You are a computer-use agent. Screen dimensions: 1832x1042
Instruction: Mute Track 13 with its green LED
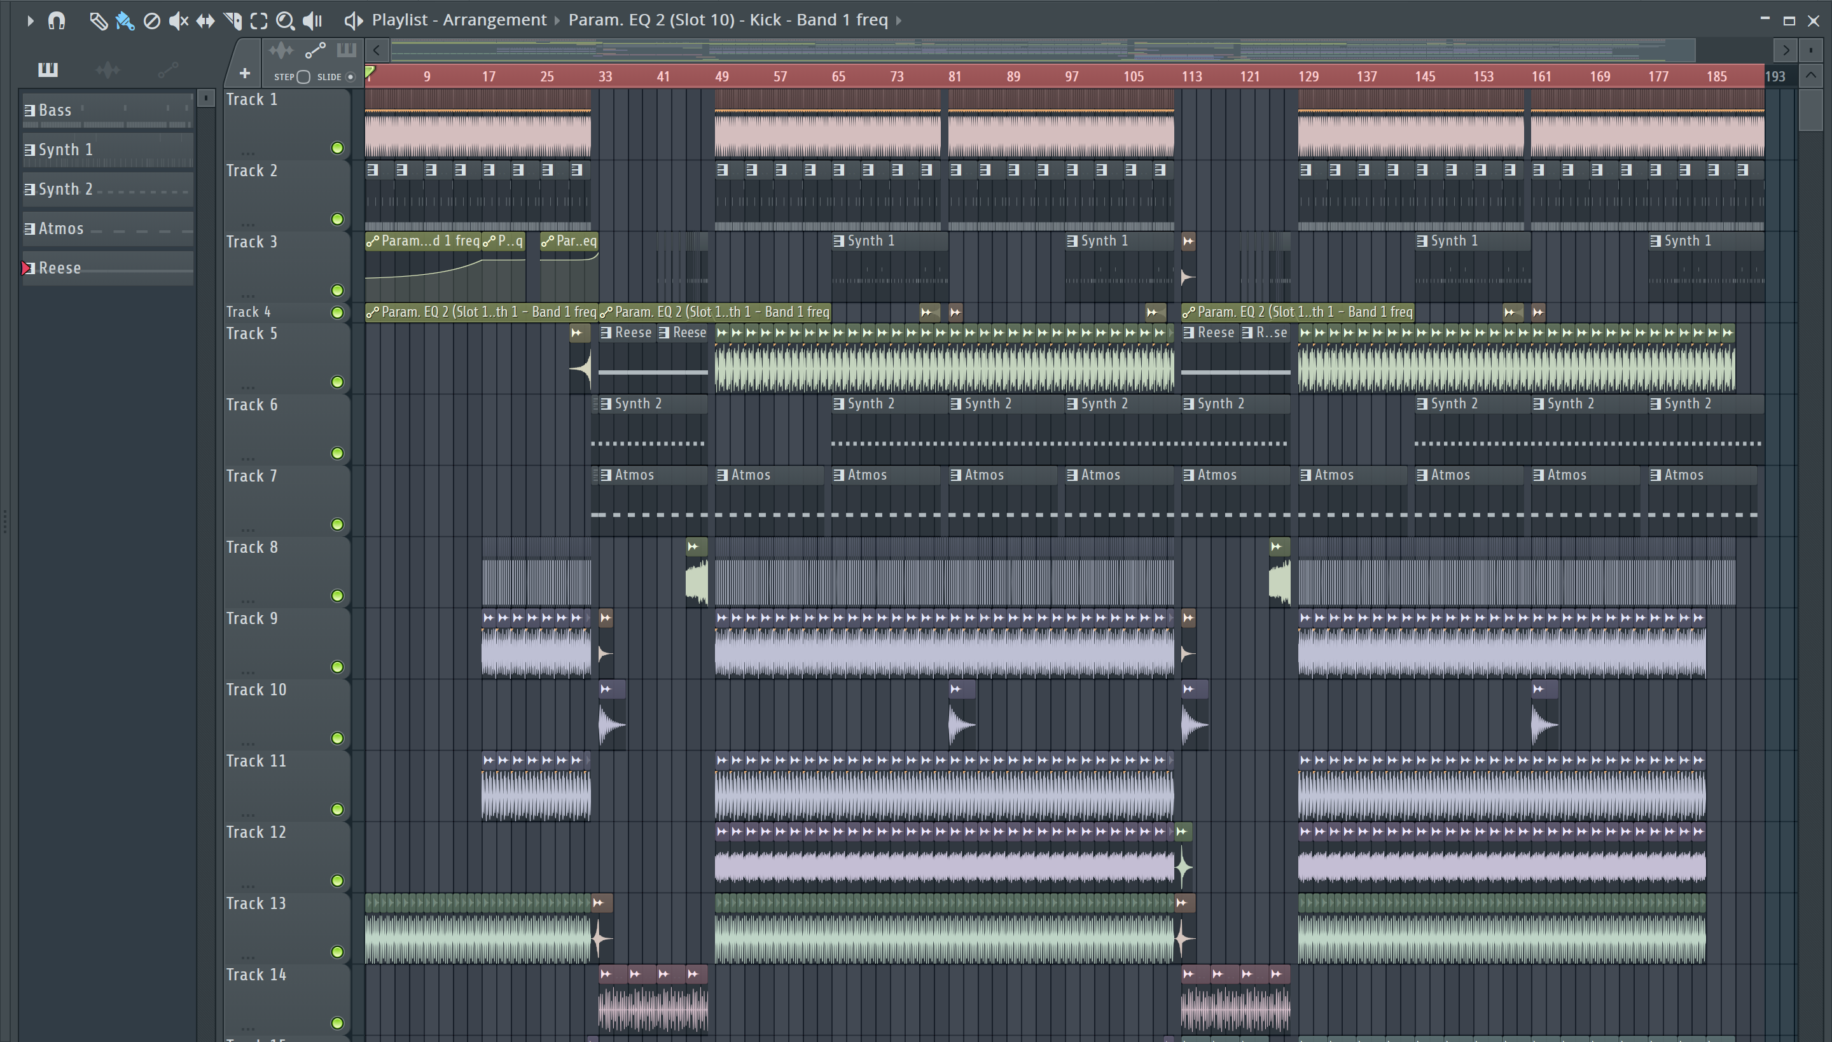click(x=337, y=952)
